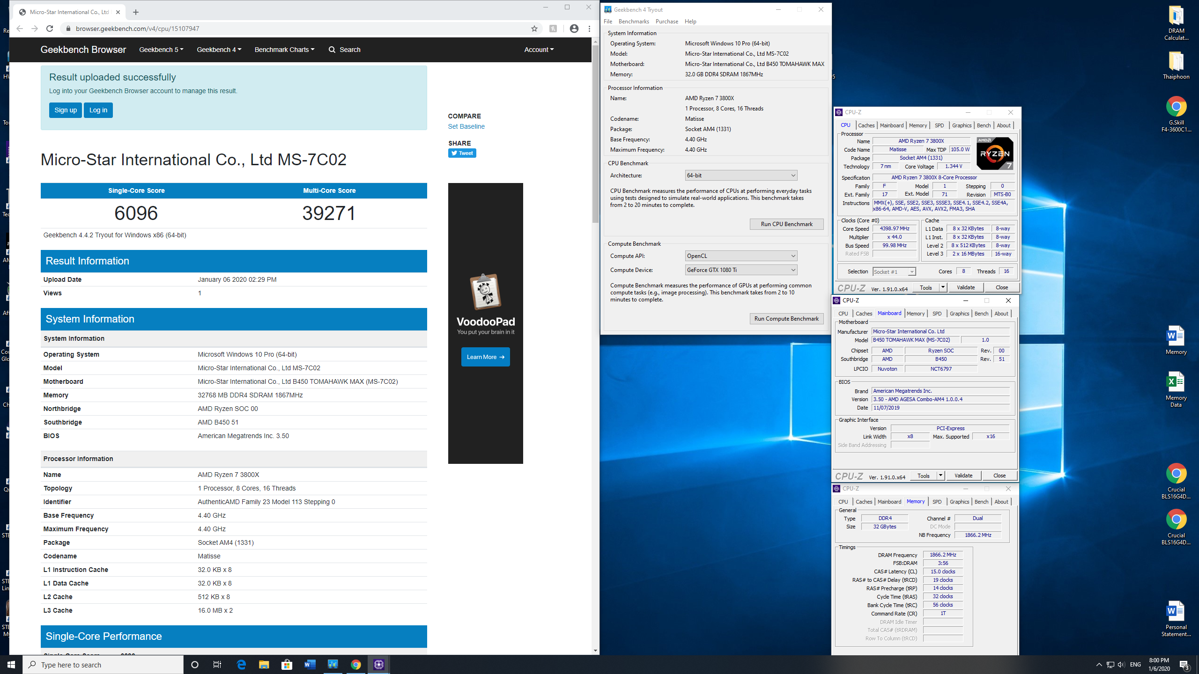This screenshot has height=674, width=1199.
Task: Open G.Skill F4-3600C1 Chrome shortcut
Action: (1176, 114)
